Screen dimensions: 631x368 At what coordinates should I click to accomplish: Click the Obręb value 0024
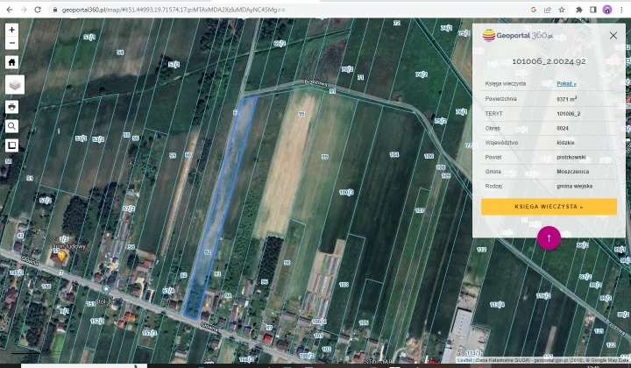point(562,128)
